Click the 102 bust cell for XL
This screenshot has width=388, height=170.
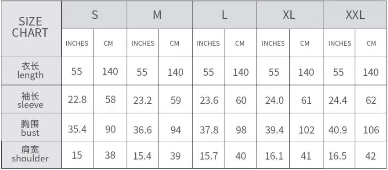click(306, 130)
